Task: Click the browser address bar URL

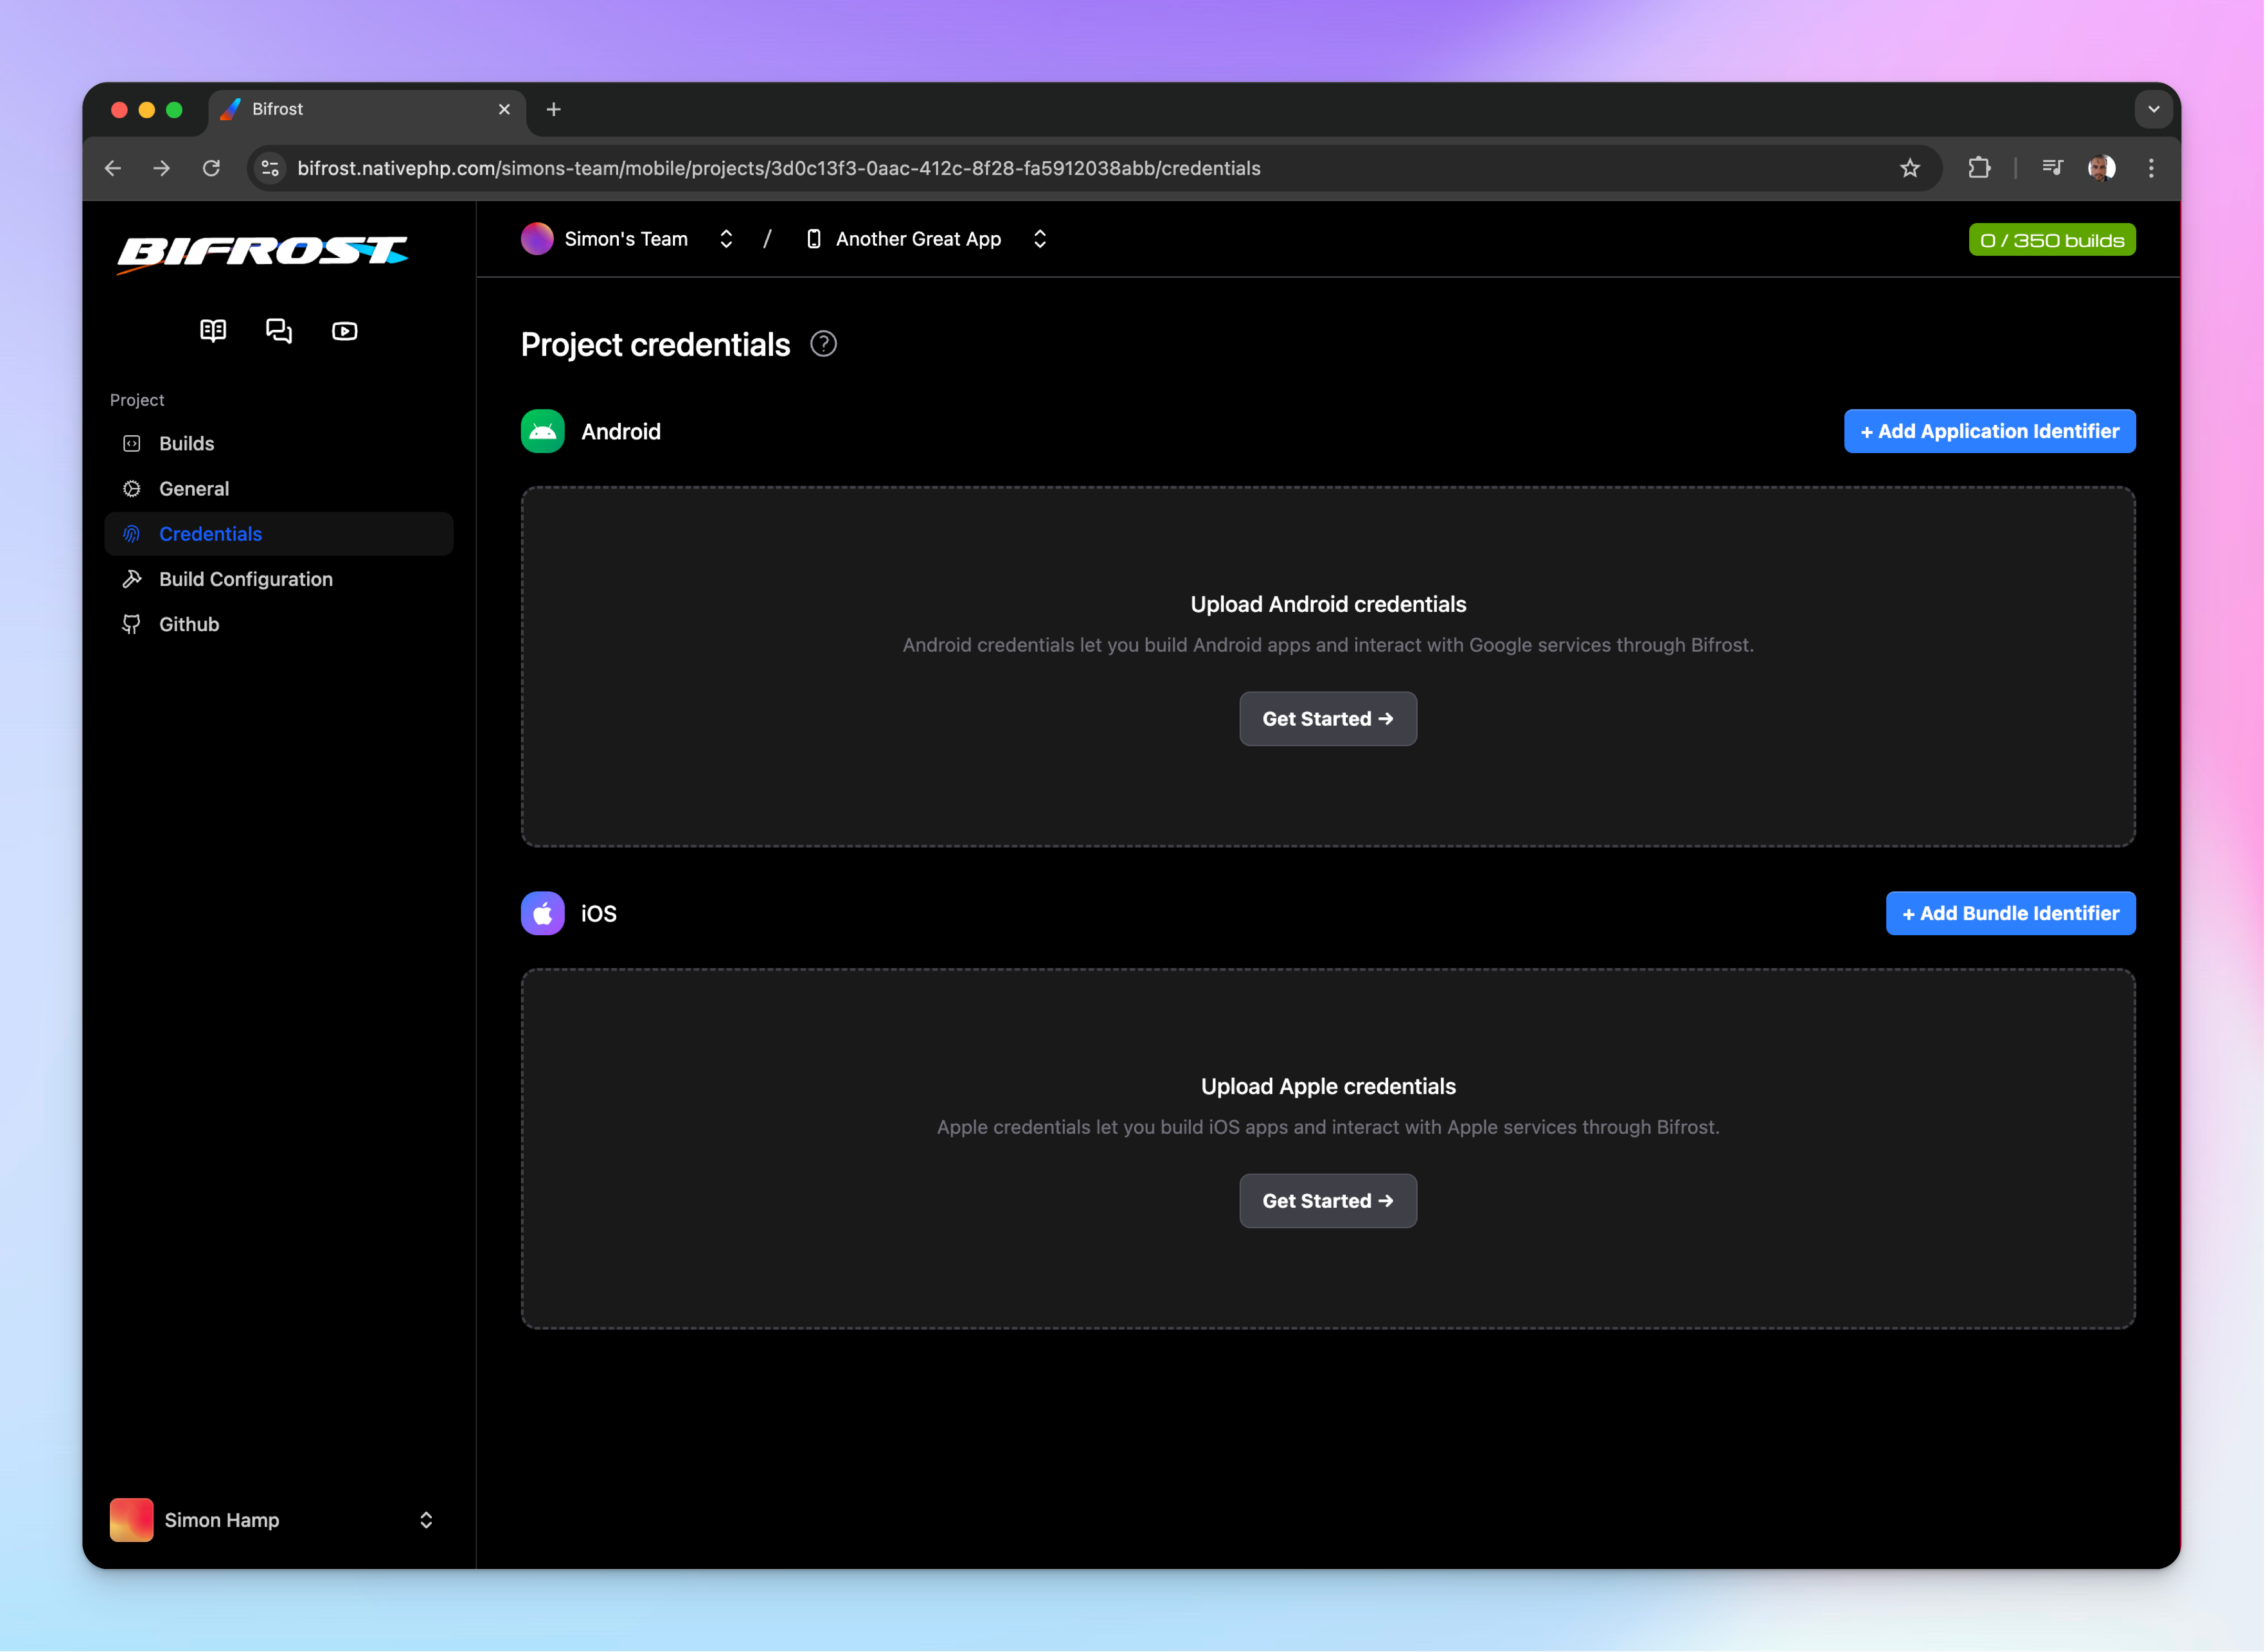Action: click(x=780, y=168)
